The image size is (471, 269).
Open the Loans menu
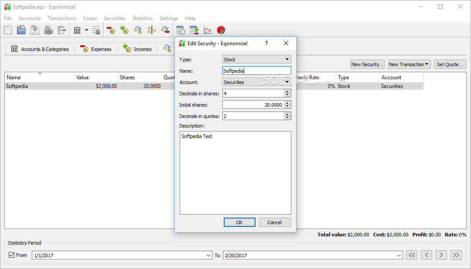point(90,18)
